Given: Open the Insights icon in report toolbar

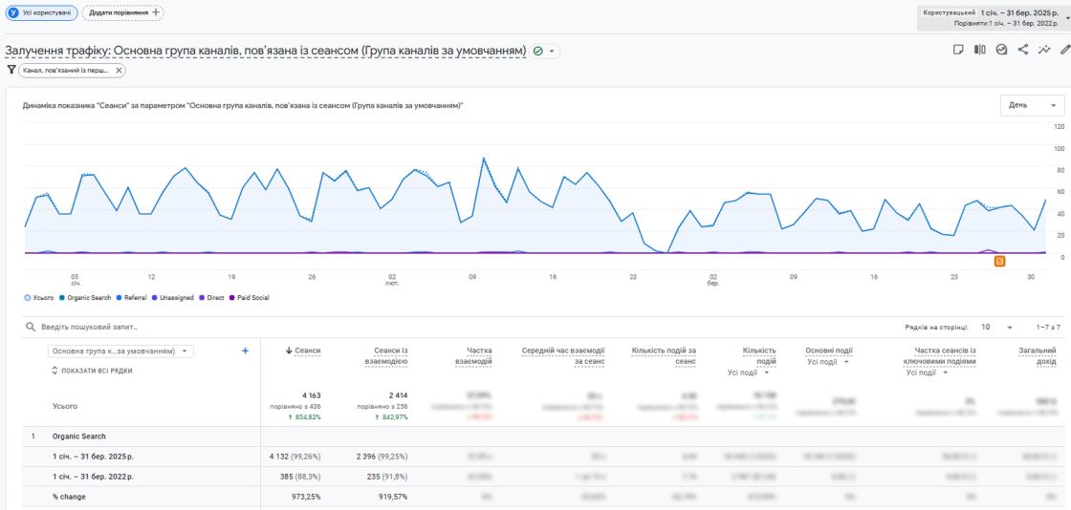Looking at the screenshot, I should click(1001, 50).
